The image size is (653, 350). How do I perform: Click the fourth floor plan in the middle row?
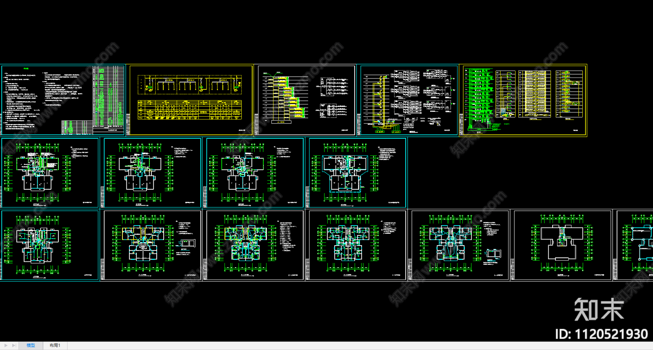pos(358,173)
